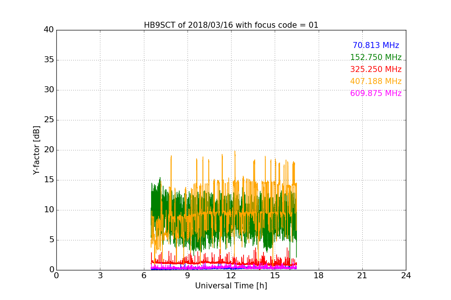
Task: Click the x-axis tick label 12
Action: [231, 276]
